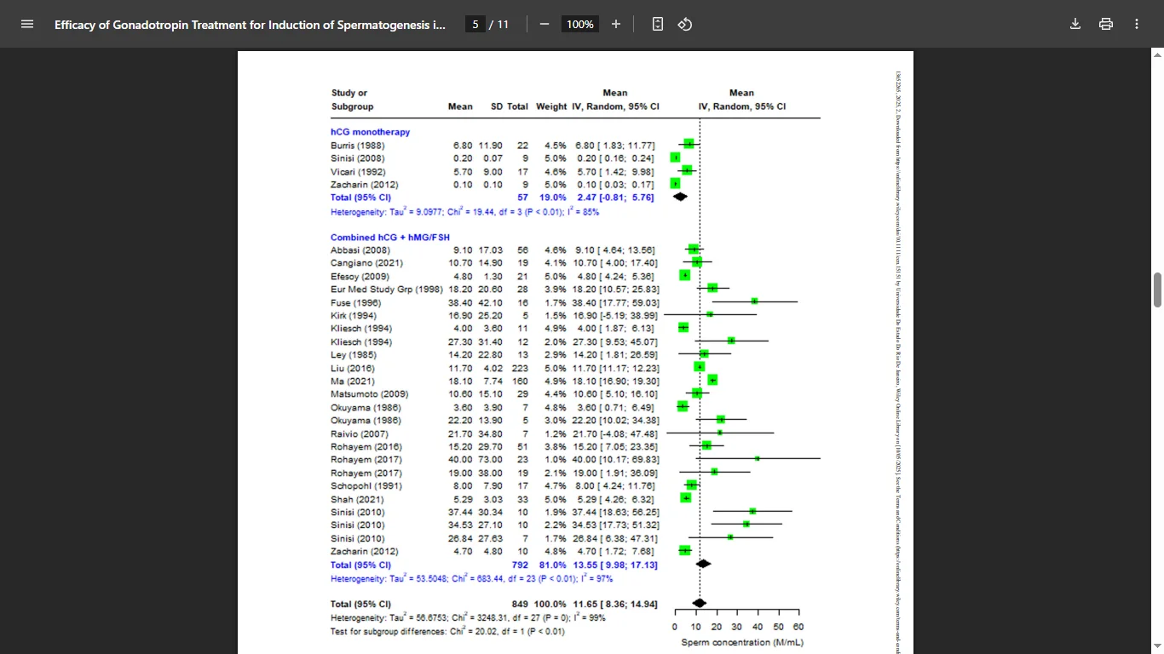Download the PDF file
This screenshot has width=1164, height=654.
1075,24
